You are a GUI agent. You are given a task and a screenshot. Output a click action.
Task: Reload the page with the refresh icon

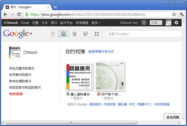[19, 14]
